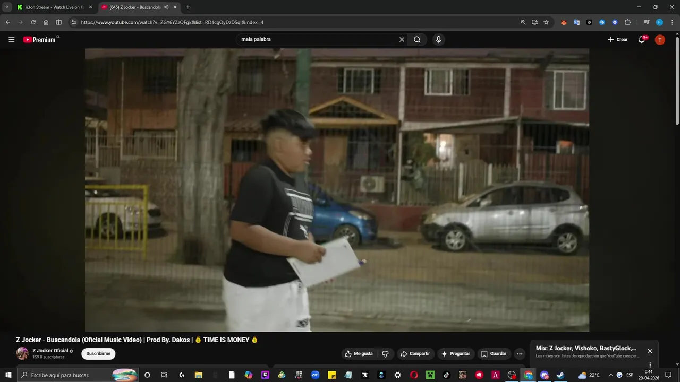Dislike the video with thumbs down
The width and height of the screenshot is (680, 382).
pyautogui.click(x=386, y=354)
